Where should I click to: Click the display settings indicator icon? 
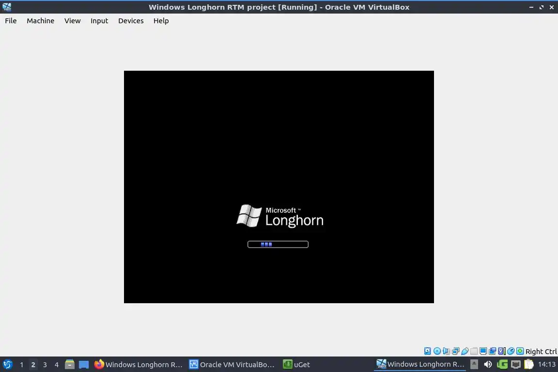tap(483, 351)
